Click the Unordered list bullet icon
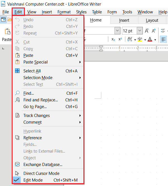This screenshot has height=186, width=168. pyautogui.click(x=163, y=31)
